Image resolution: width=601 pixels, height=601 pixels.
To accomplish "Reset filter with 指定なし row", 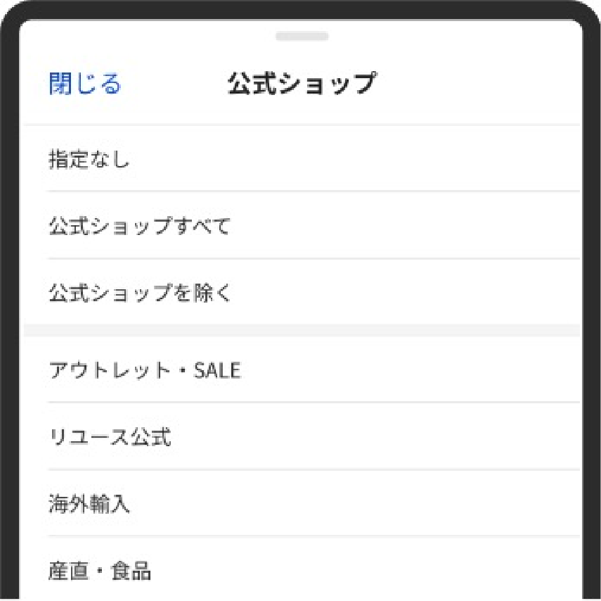I will point(302,158).
